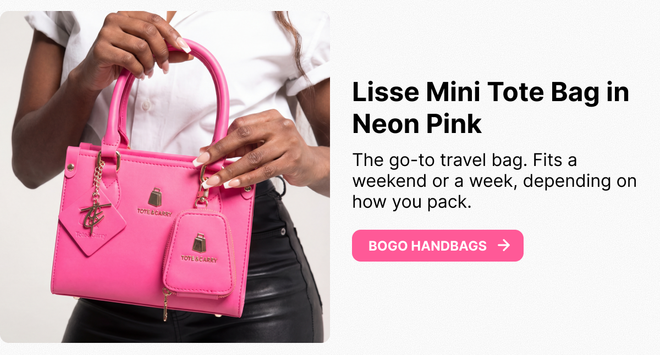Select the go-to travel bag description text
The width and height of the screenshot is (660, 355).
pos(494,181)
